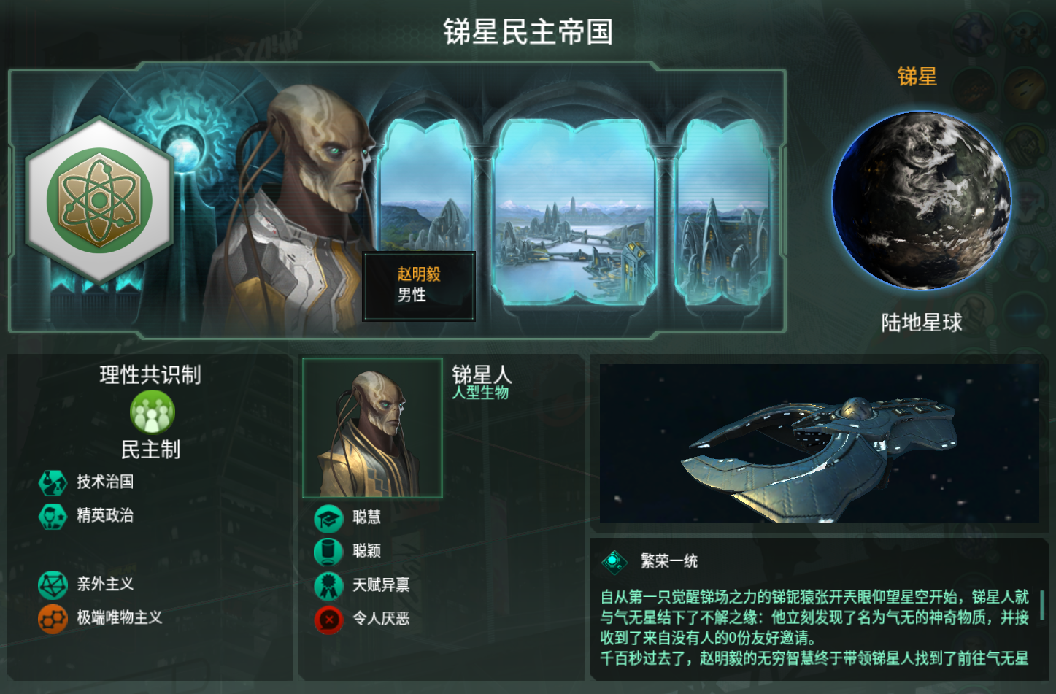Click the empire biography scrollbar
This screenshot has width=1056, height=694.
(1042, 606)
